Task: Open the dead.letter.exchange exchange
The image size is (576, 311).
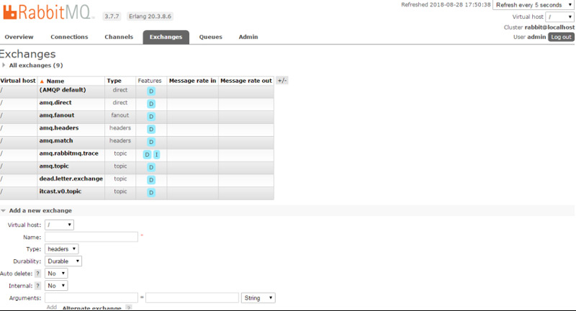Action: (71, 179)
